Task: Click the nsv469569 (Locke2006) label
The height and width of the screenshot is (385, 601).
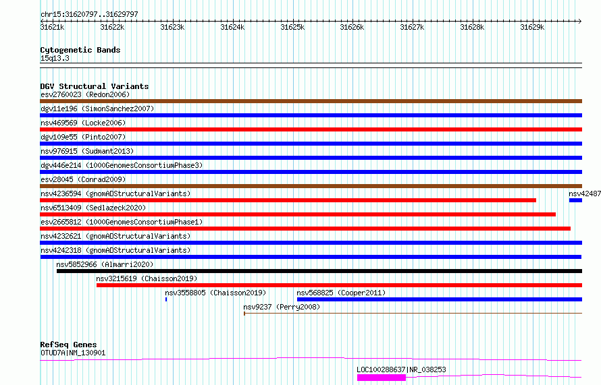Action: tap(83, 123)
